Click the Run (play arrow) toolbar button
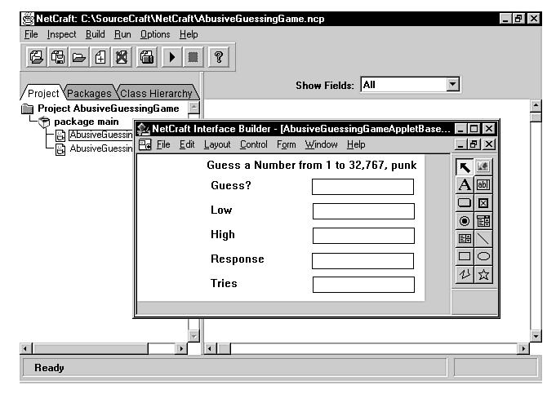The height and width of the screenshot is (394, 556). click(x=172, y=57)
